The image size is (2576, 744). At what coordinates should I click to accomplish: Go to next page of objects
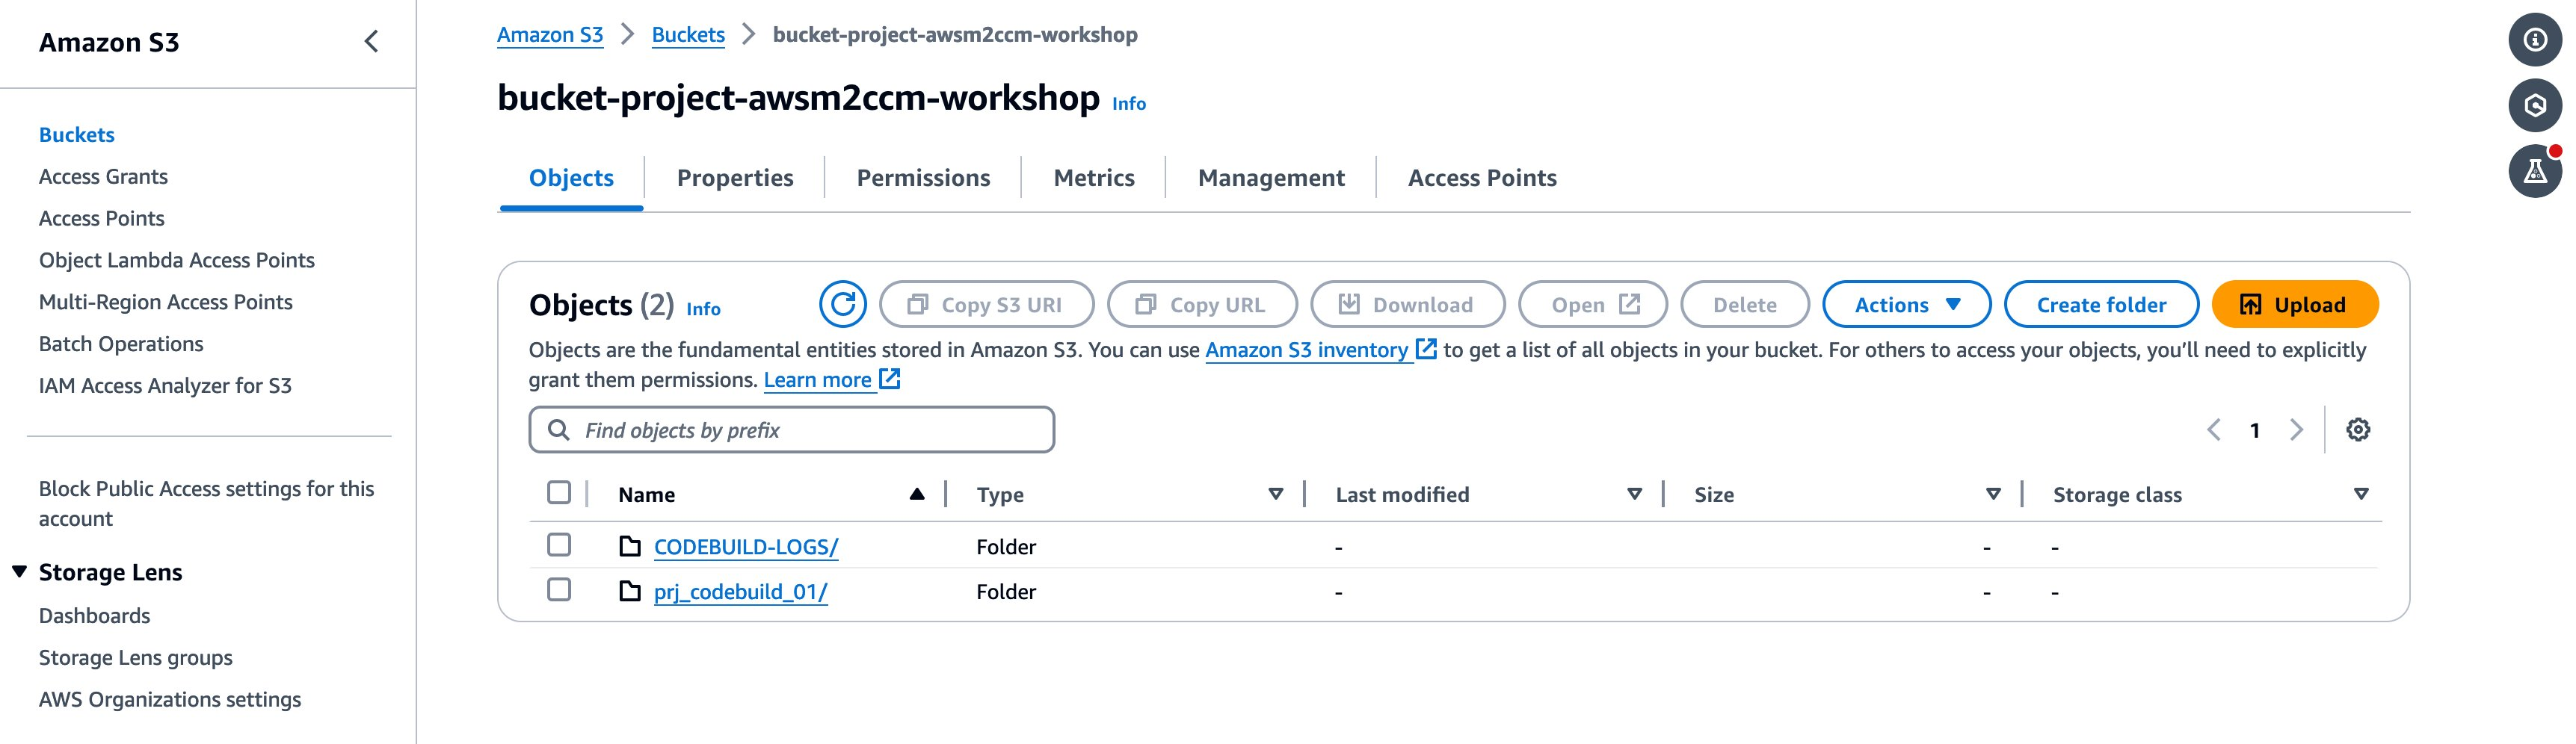click(x=2296, y=430)
